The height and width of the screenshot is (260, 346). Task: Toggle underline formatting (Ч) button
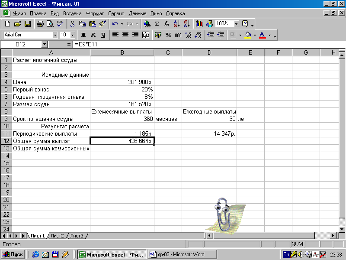[103, 35]
